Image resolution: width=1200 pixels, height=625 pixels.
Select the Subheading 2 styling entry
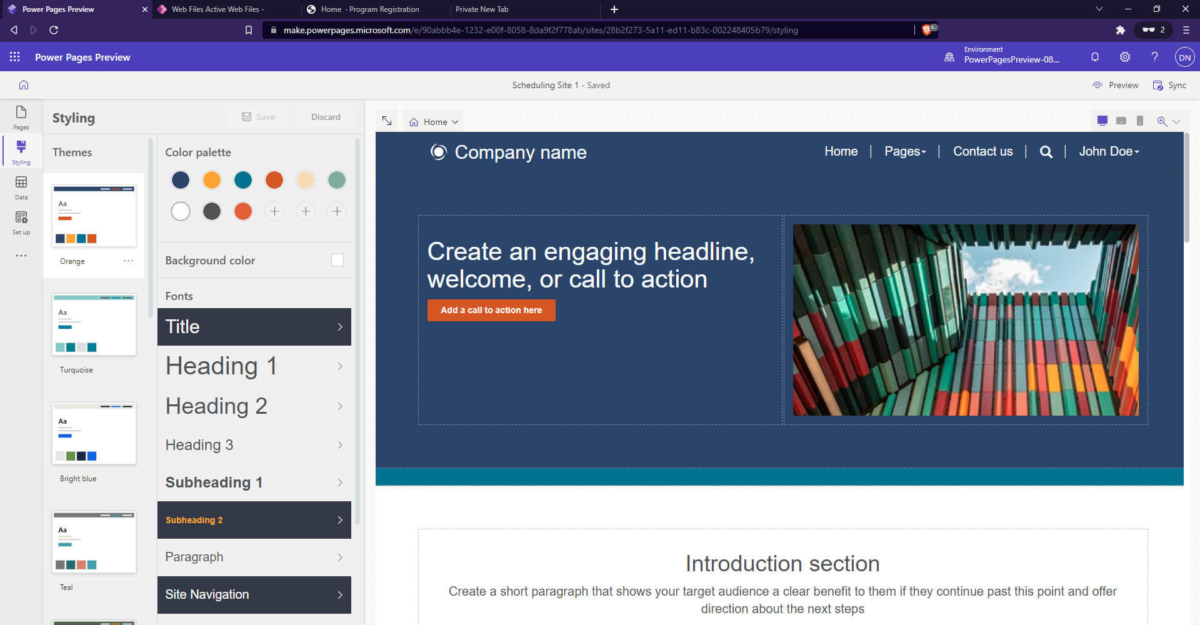(254, 519)
